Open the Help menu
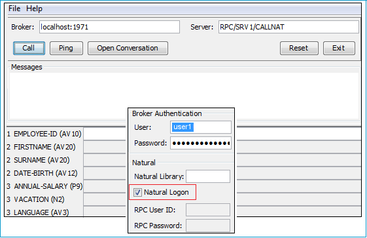 [x=34, y=9]
